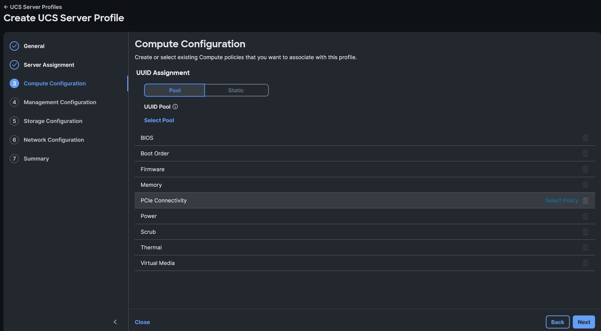Click the Select Pool link
This screenshot has width=601, height=331.
tap(159, 120)
